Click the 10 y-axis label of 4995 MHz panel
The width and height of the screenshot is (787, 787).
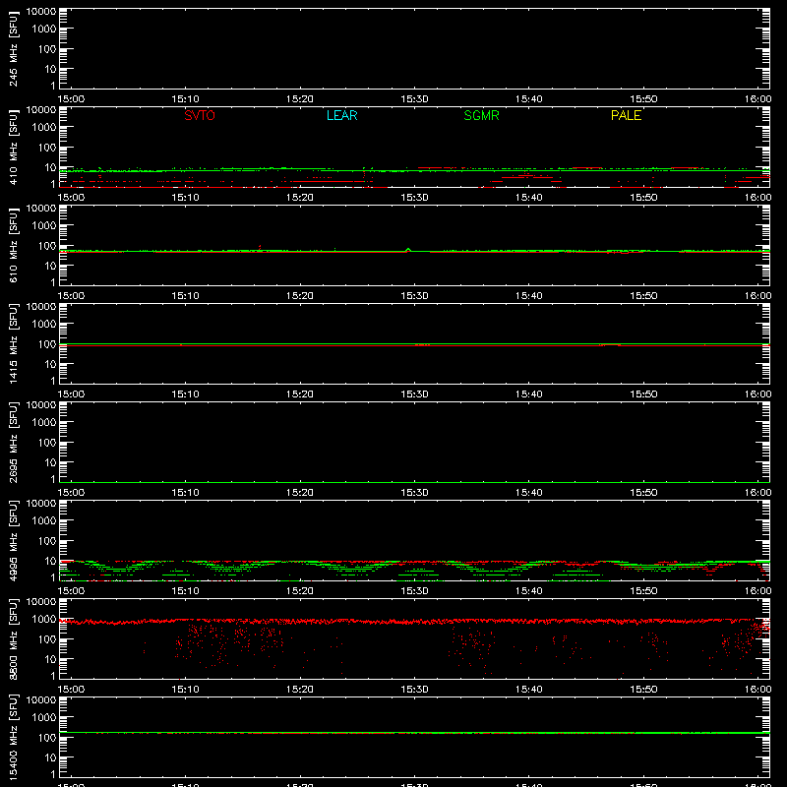[x=50, y=561]
